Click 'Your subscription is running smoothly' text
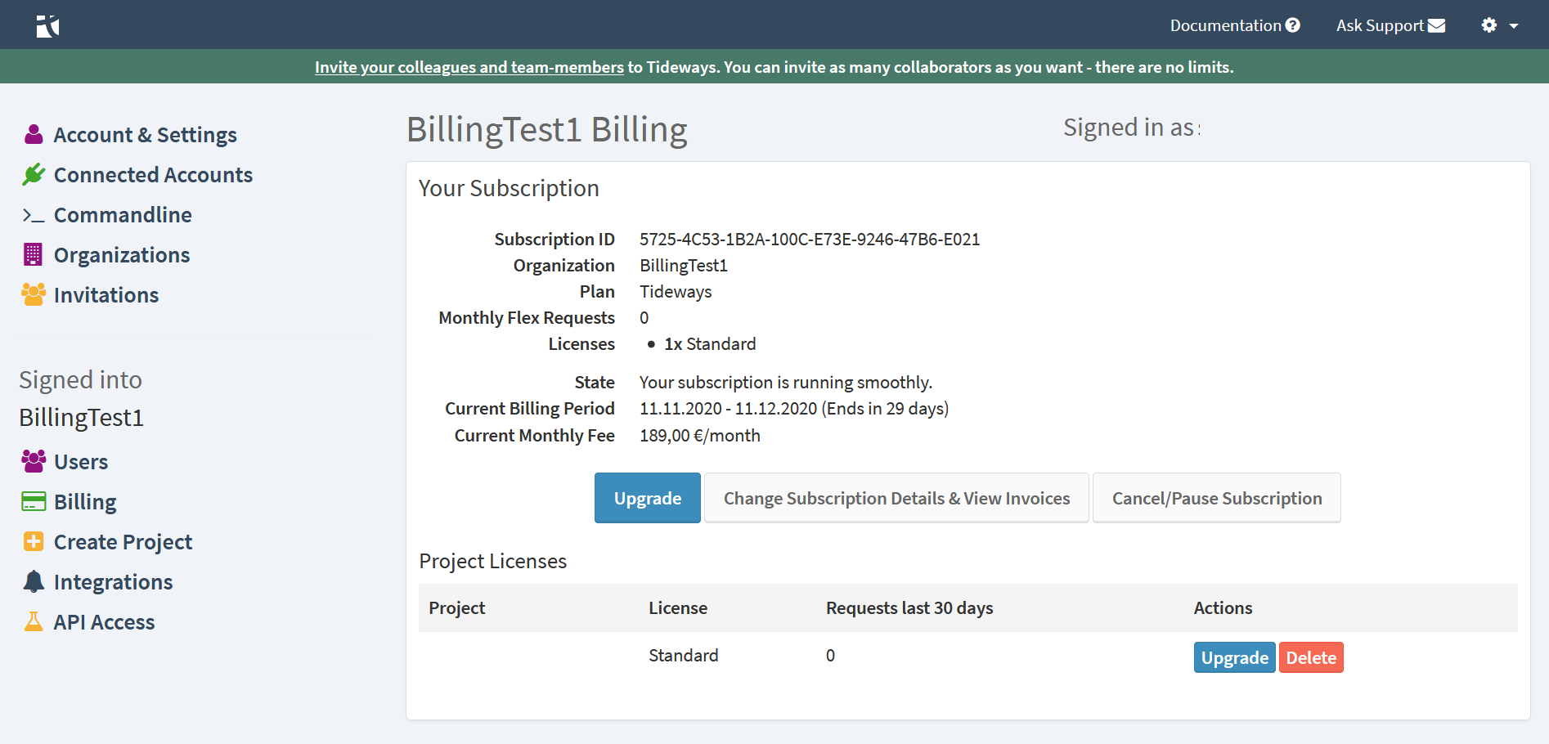This screenshot has width=1549, height=744. pyautogui.click(x=786, y=382)
